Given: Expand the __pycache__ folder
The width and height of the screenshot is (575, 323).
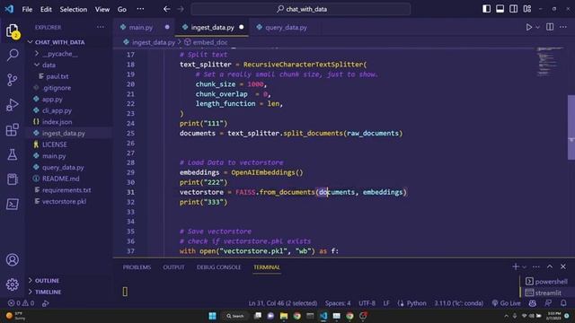Looking at the screenshot, I should 60,54.
